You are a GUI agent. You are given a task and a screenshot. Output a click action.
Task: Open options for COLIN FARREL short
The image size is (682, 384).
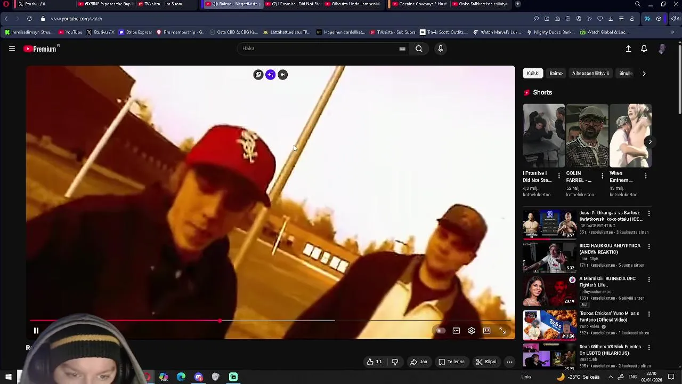coord(602,176)
